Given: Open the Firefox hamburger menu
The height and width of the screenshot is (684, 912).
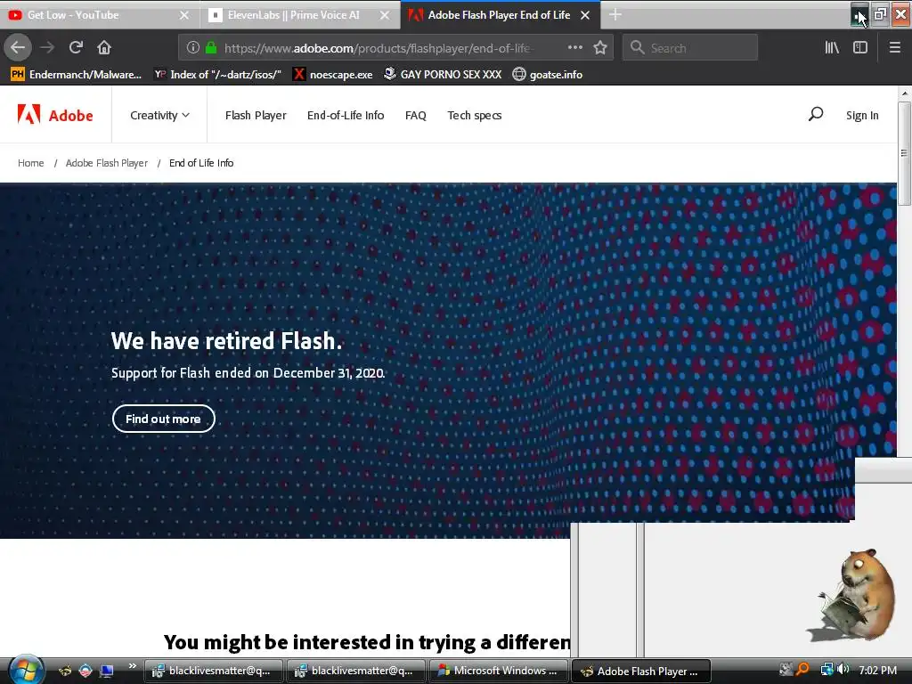Looking at the screenshot, I should coord(894,48).
